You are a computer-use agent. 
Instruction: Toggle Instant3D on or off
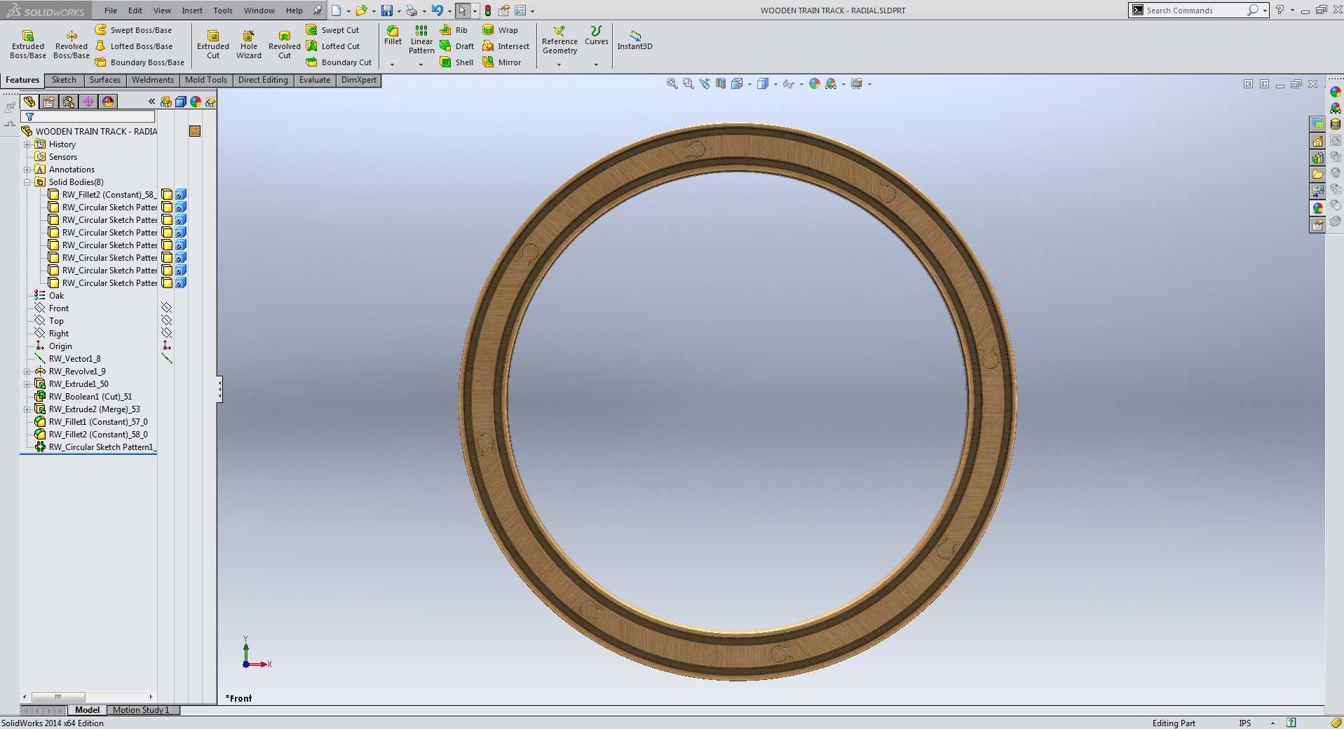pyautogui.click(x=635, y=39)
